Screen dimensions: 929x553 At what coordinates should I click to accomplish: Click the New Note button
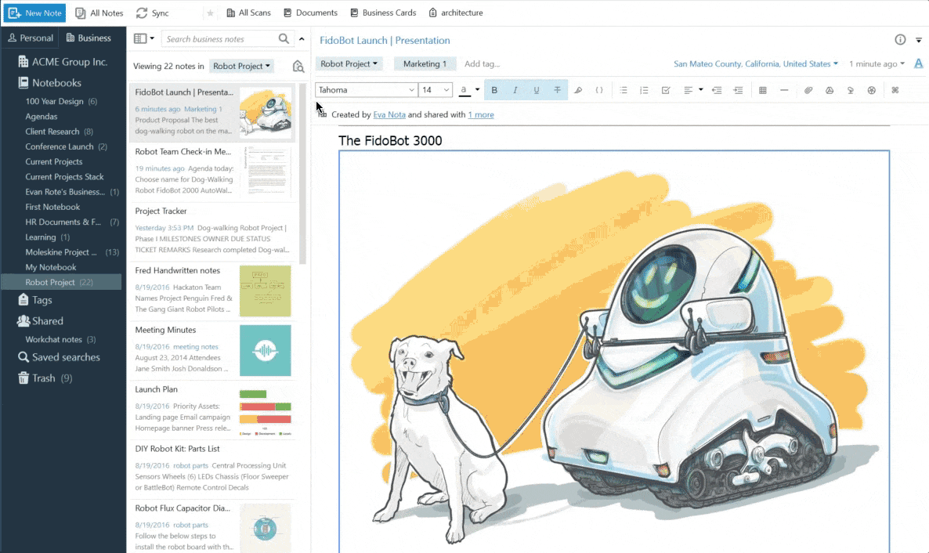pyautogui.click(x=35, y=13)
